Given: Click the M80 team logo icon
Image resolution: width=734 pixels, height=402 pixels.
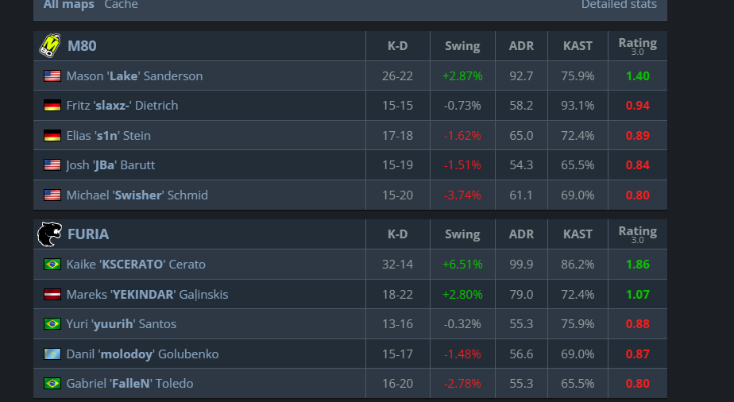Looking at the screenshot, I should coord(49,45).
